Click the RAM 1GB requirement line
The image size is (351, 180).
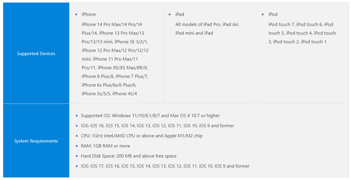(105, 146)
